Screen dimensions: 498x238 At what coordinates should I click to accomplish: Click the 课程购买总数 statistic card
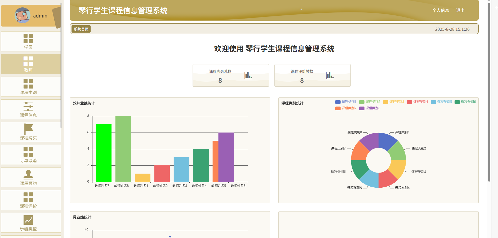(231, 75)
